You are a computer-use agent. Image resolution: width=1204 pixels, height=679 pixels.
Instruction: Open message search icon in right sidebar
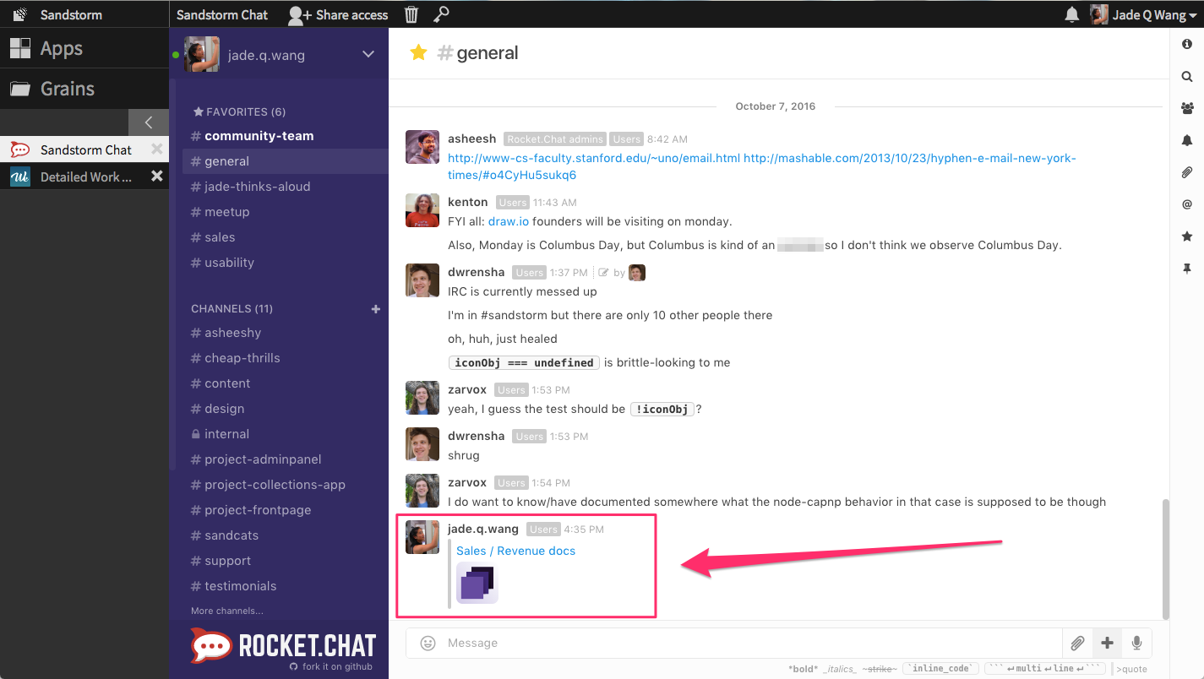point(1187,76)
